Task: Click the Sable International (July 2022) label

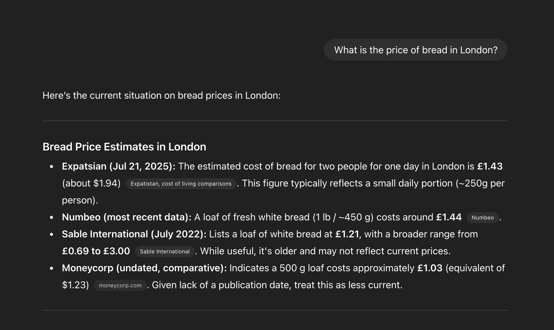Action: [134, 234]
